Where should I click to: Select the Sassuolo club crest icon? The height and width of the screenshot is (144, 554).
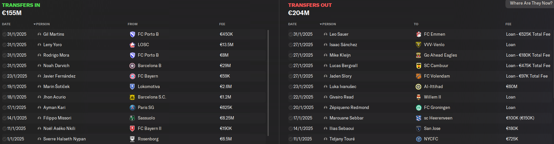[x=132, y=118]
